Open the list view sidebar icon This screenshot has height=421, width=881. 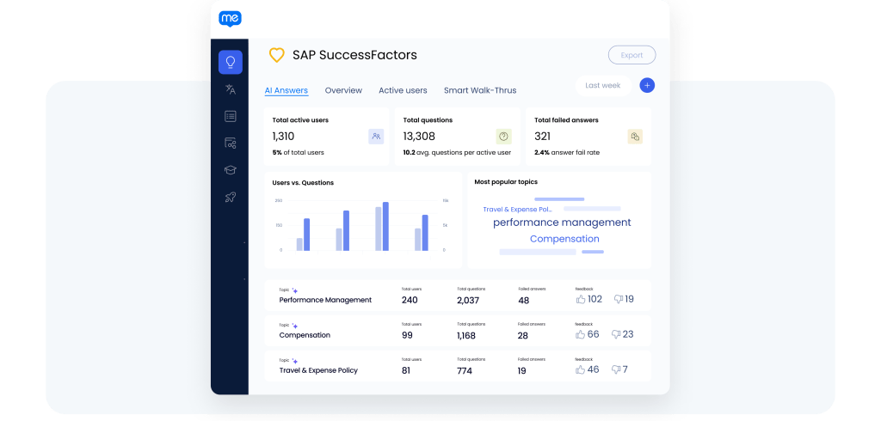tap(230, 116)
